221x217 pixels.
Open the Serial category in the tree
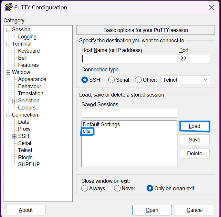coord(25,143)
